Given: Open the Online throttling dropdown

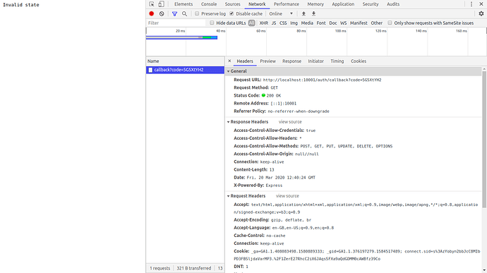Looking at the screenshot, I should (x=281, y=13).
